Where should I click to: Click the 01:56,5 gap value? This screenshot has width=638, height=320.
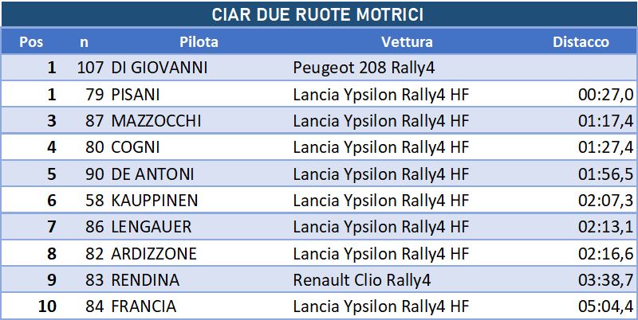tap(605, 174)
